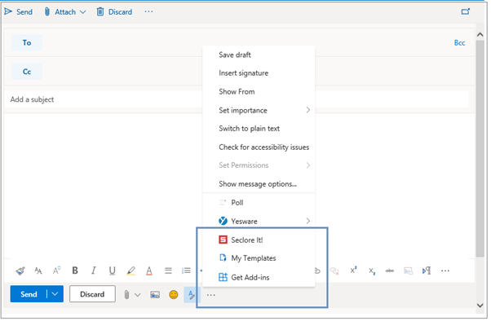Toggle italic formatting

click(x=93, y=270)
